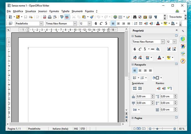This screenshot has height=134, width=191.
Task: Open the Times New Roman toolbar font dropdown
Action: pyautogui.click(x=75, y=24)
